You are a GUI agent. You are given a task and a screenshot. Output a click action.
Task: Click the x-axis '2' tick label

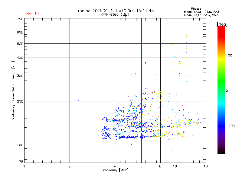70,166
